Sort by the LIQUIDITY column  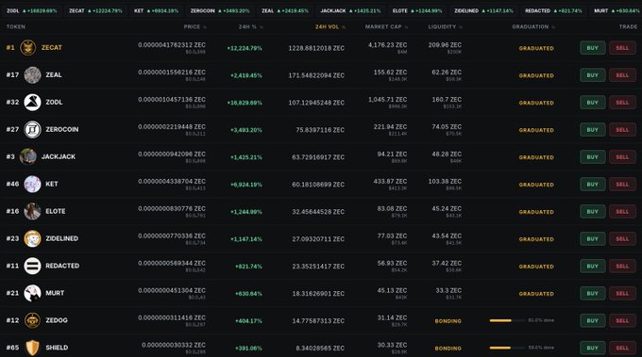(445, 27)
